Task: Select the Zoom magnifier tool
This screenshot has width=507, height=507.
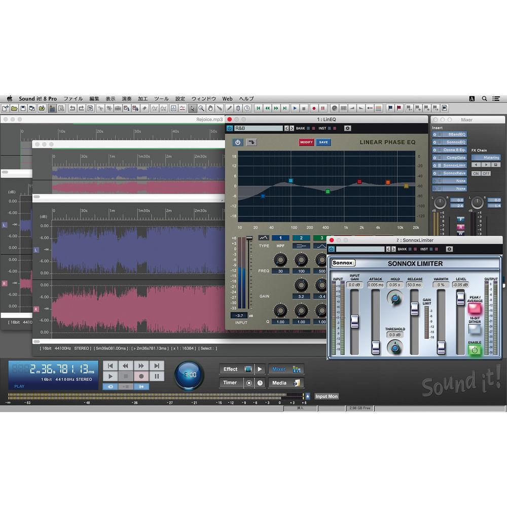Action: (x=201, y=108)
